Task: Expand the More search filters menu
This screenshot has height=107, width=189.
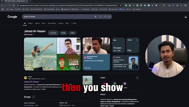Action: 74,23
